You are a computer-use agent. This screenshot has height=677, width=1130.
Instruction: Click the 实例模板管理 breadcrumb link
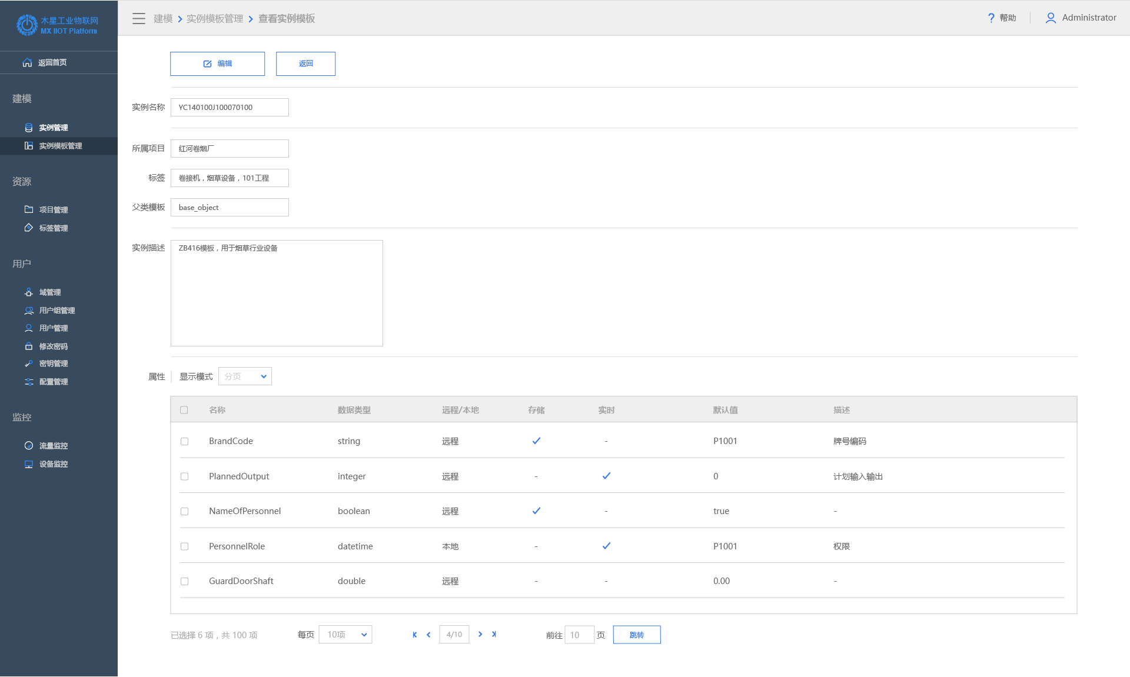tap(215, 19)
